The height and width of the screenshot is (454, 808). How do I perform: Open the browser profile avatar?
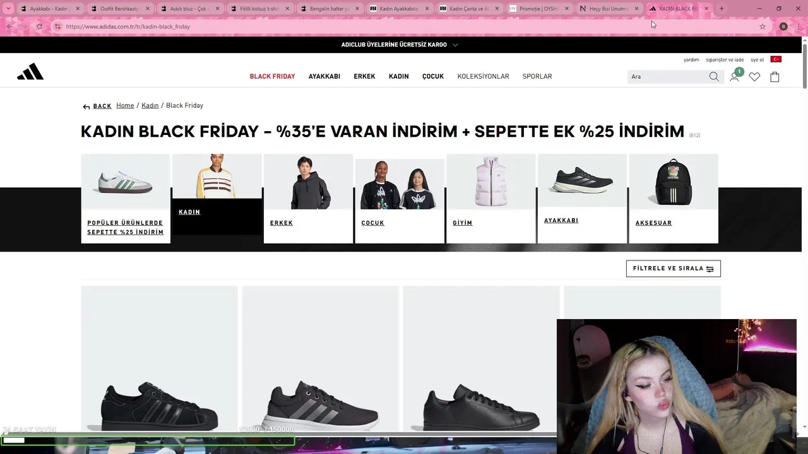pyautogui.click(x=783, y=26)
